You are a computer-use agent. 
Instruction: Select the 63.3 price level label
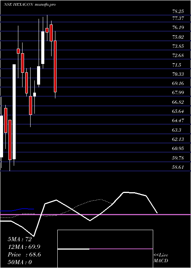176,130
